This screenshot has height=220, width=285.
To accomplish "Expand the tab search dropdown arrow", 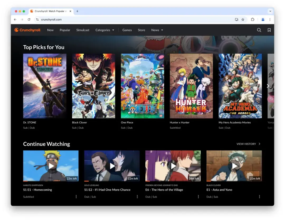I will [270, 11].
